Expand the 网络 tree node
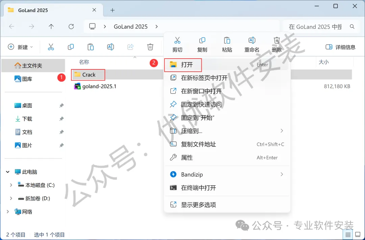 coord(8,212)
